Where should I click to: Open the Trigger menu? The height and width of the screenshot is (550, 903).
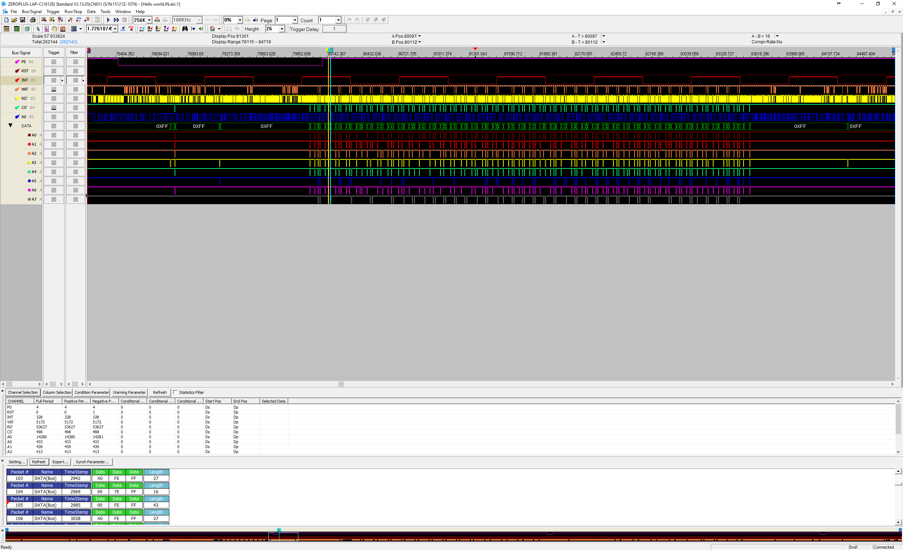[53, 11]
